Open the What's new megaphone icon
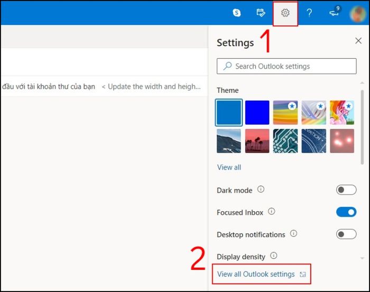 click(334, 12)
